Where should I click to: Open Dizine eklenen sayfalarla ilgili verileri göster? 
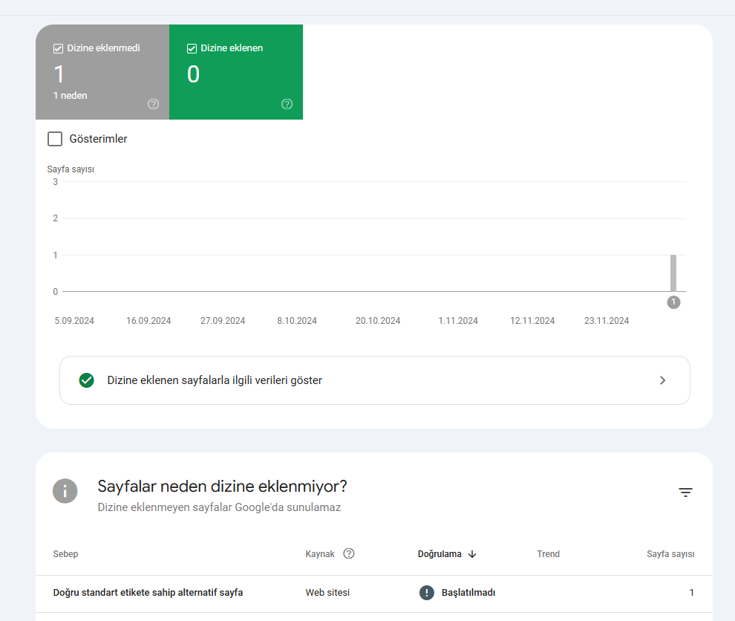(374, 380)
